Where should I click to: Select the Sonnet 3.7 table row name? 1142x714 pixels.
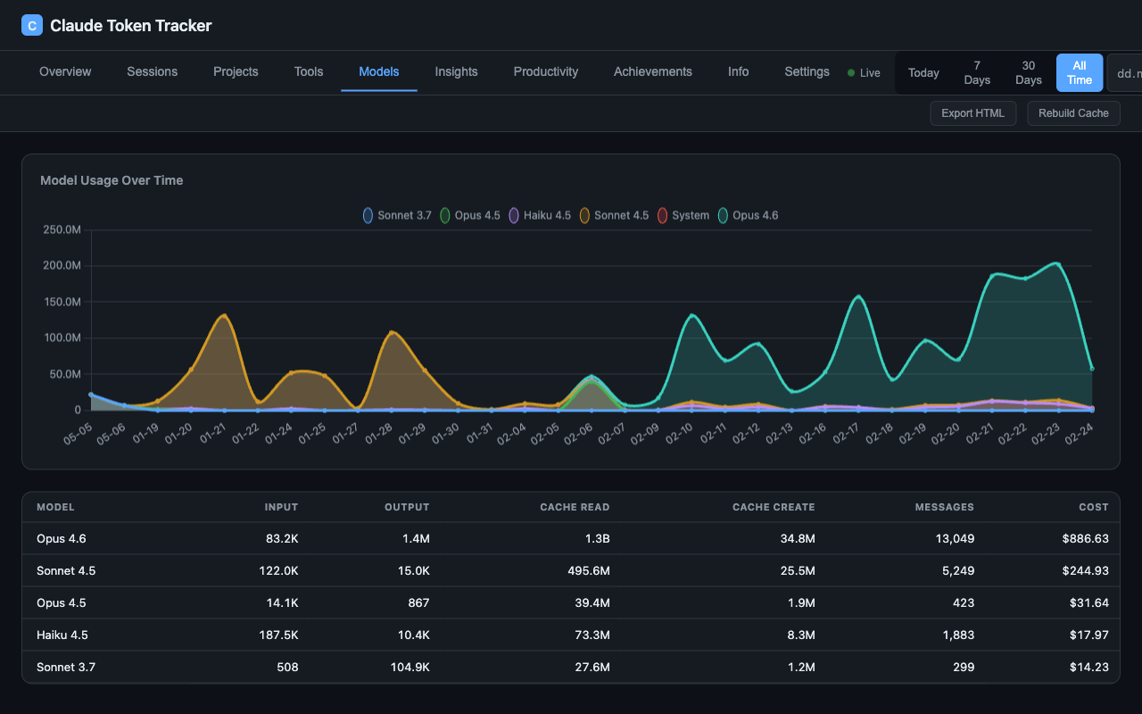[x=66, y=667]
